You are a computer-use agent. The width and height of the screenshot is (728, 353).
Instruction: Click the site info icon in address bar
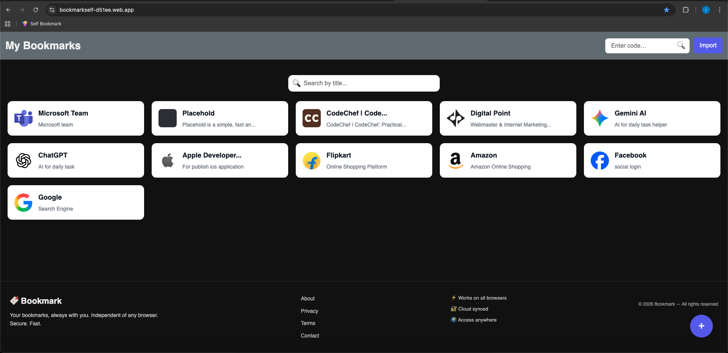[52, 10]
